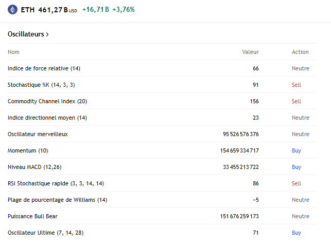Click the Ethereum logo icon
331x248 pixels.
click(12, 9)
